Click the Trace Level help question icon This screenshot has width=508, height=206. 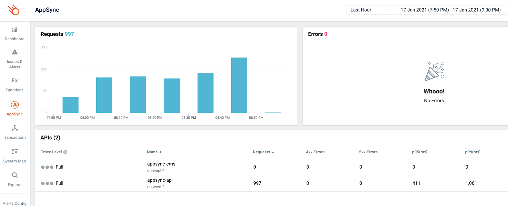(65, 152)
